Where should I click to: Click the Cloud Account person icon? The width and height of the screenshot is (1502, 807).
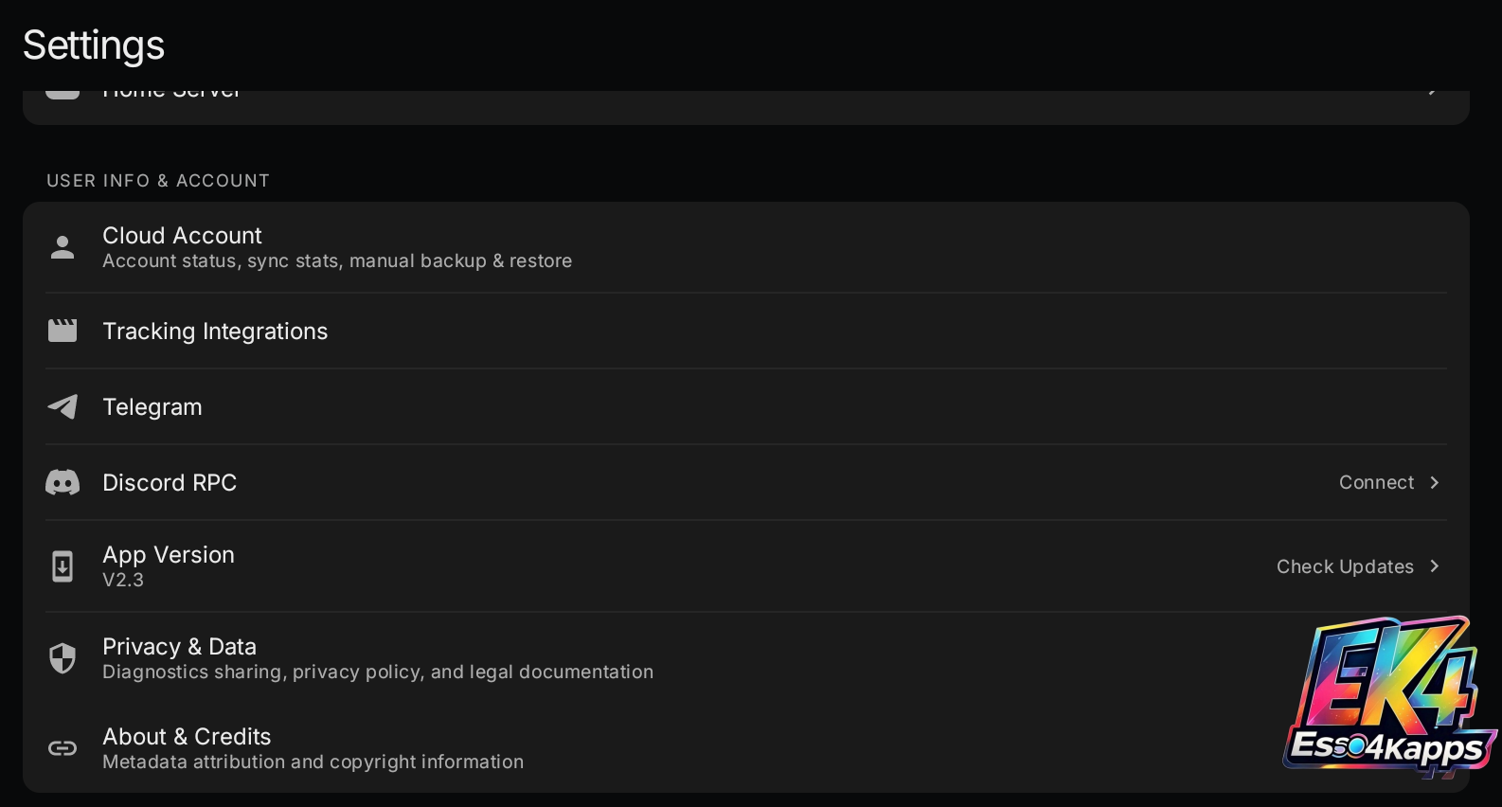coord(63,247)
